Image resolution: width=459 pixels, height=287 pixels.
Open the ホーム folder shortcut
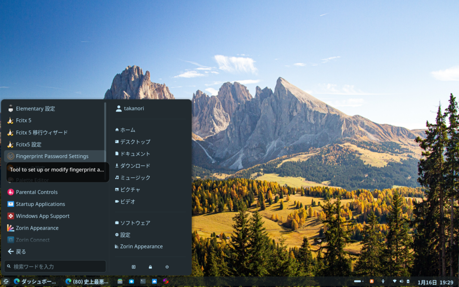(x=127, y=130)
